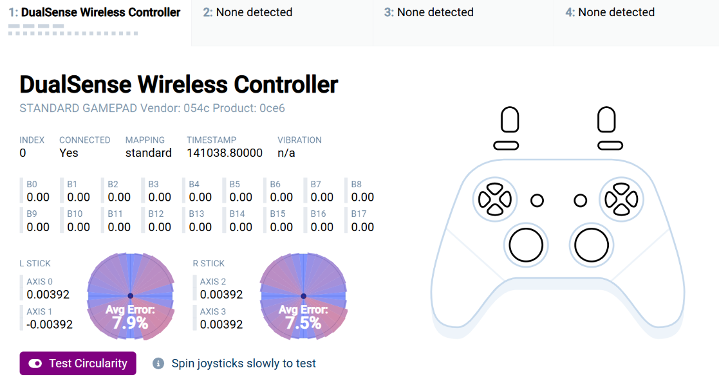Click the small left center button on controller
Viewport: 719px width, 386px height.
pyautogui.click(x=537, y=200)
